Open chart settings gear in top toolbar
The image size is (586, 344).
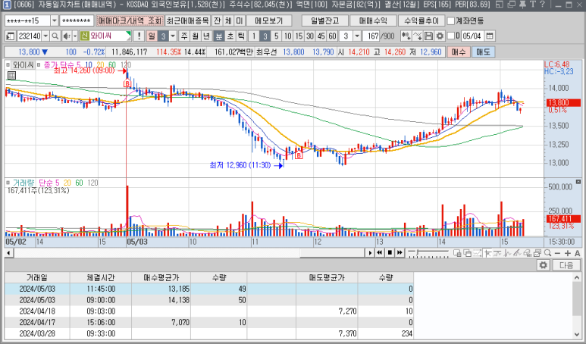pyautogui.click(x=440, y=36)
